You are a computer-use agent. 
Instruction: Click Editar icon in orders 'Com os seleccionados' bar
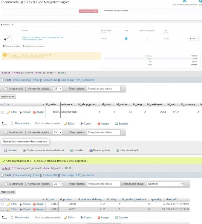66,124
